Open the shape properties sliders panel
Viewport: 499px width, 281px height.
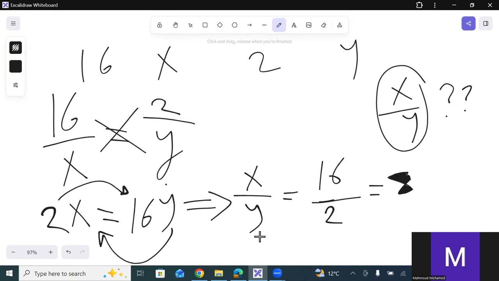(16, 85)
